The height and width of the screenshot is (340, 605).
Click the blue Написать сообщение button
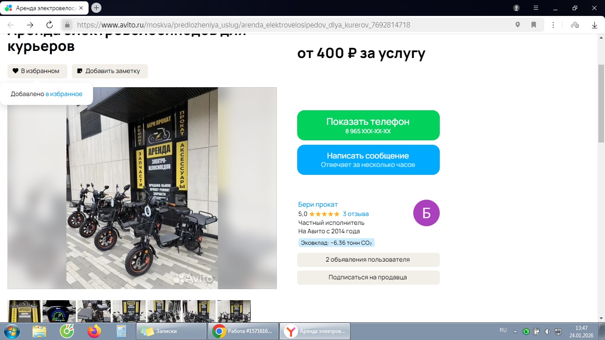coord(368,160)
